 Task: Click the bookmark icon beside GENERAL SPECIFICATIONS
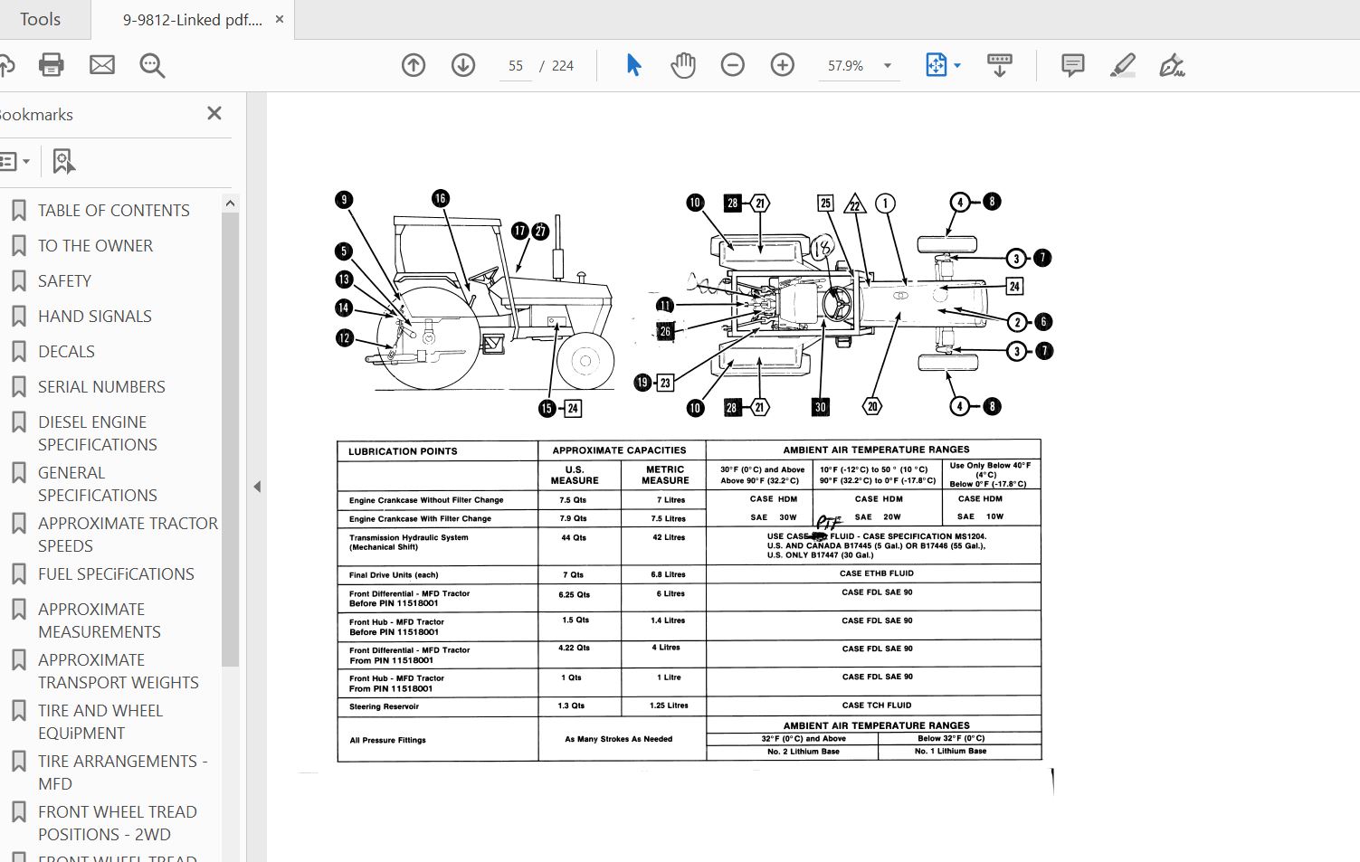[x=18, y=472]
